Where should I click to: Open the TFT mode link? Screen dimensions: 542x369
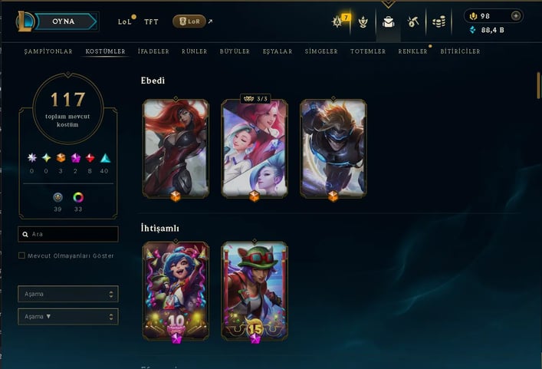click(x=151, y=21)
